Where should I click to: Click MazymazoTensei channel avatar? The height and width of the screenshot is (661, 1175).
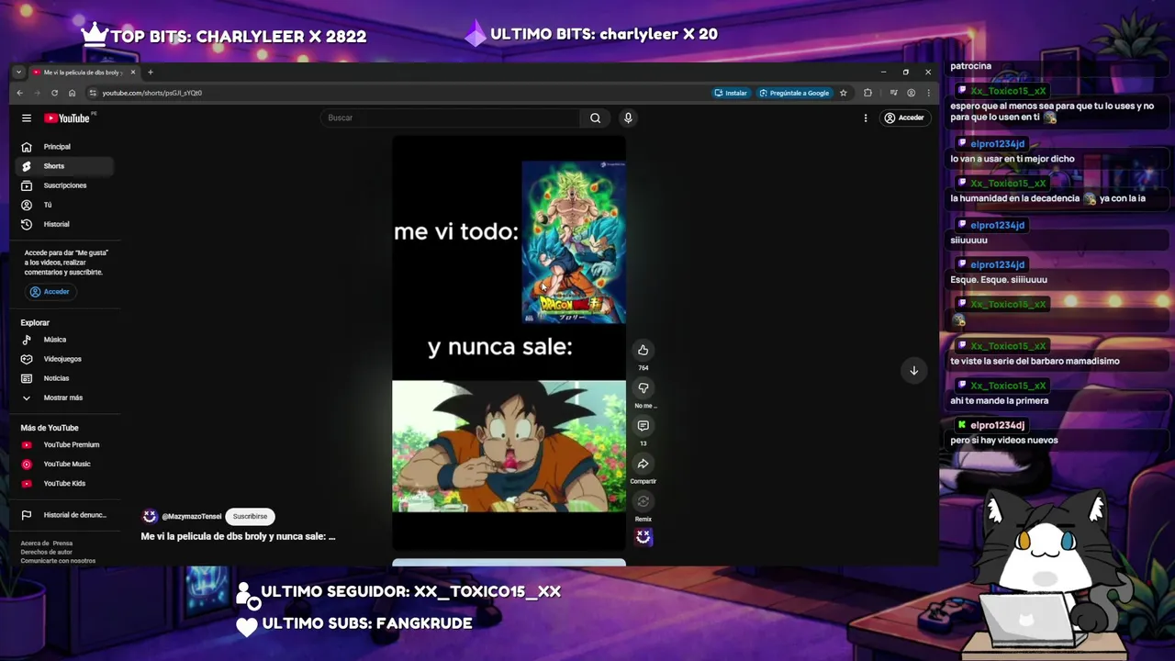[150, 517]
